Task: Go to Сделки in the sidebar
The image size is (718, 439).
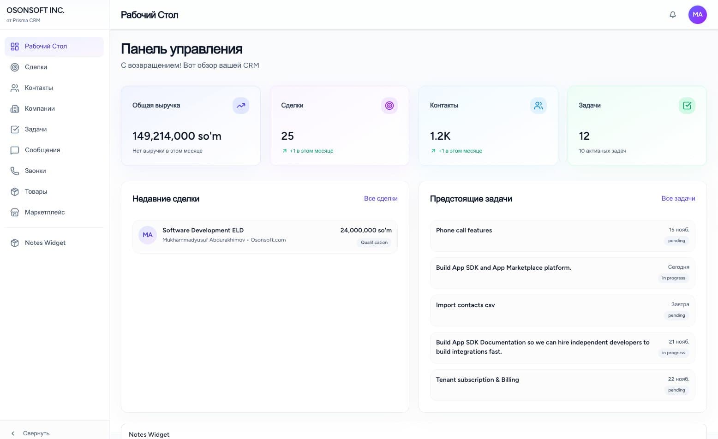Action: 36,67
